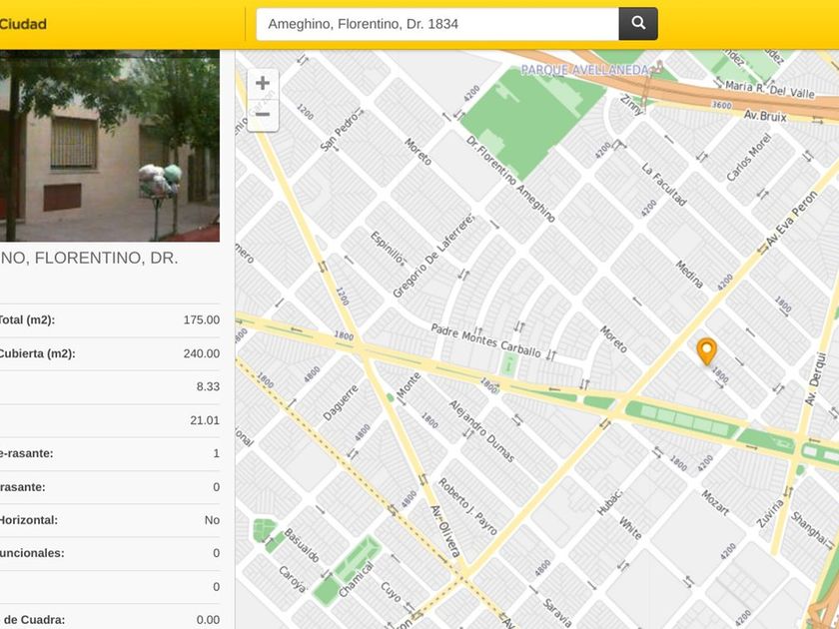Click the Total (m2) row value 175.00
The height and width of the screenshot is (629, 839).
point(201,319)
